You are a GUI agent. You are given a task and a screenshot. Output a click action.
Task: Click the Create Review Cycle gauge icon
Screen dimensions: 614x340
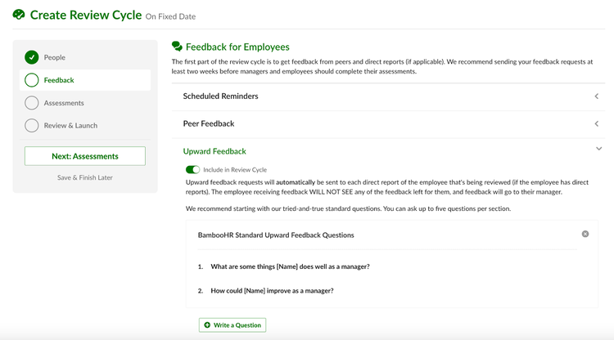[19, 15]
